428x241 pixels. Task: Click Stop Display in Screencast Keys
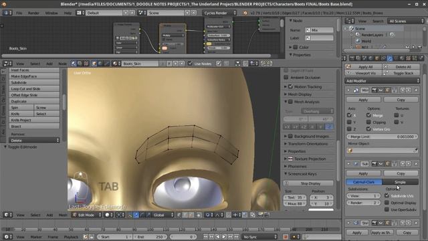[309, 183]
